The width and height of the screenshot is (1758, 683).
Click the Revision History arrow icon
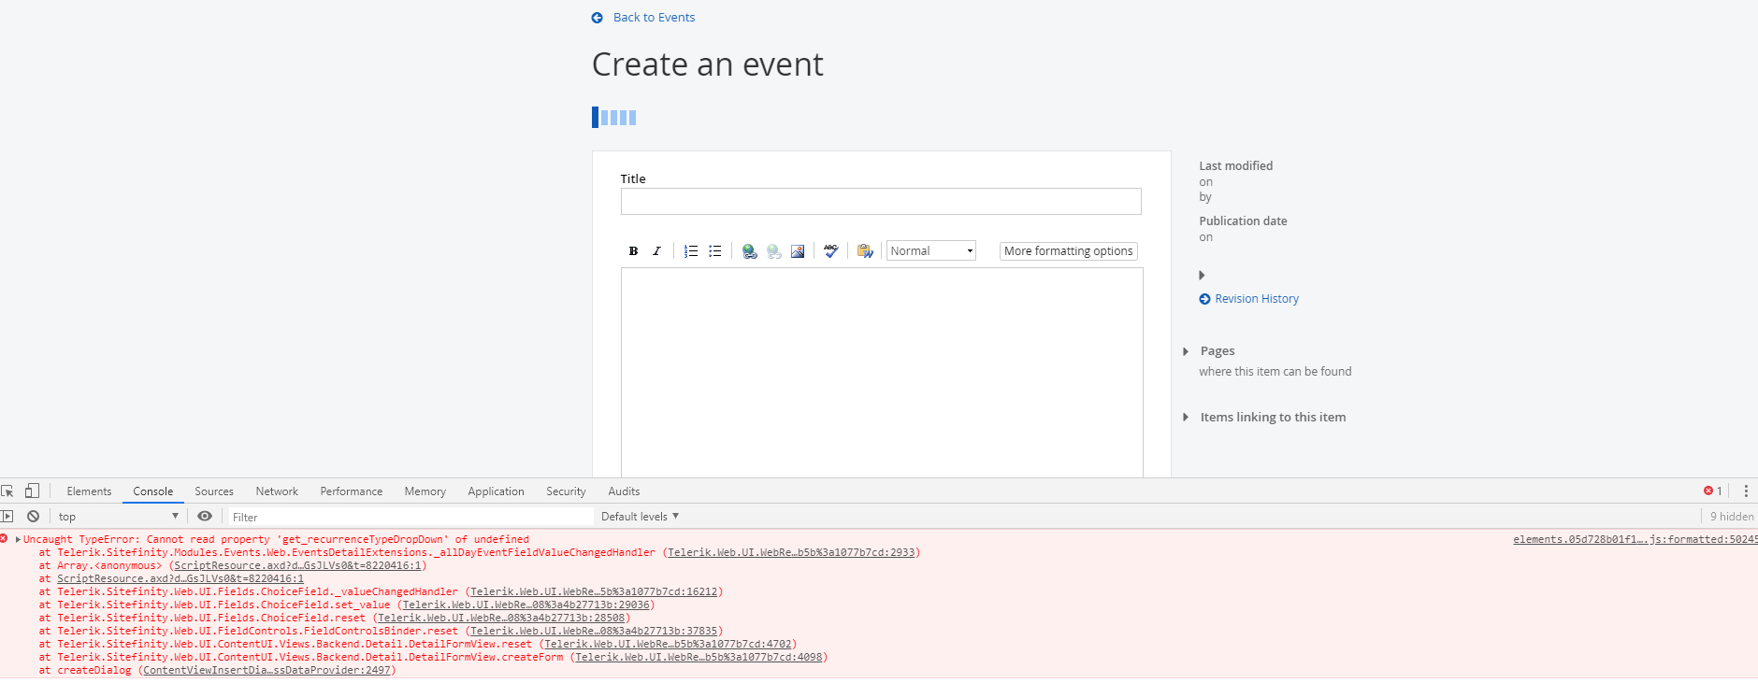coord(1204,299)
